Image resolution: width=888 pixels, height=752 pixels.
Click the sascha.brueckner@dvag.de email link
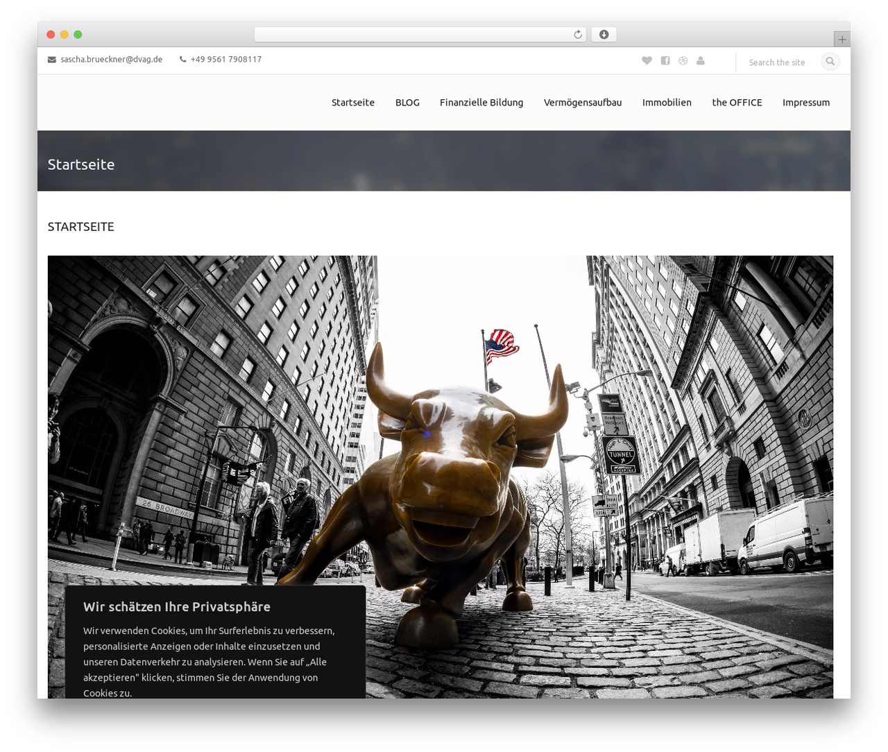pos(112,60)
